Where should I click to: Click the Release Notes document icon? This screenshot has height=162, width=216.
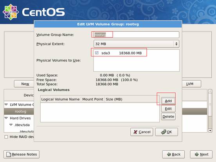coord(9,154)
